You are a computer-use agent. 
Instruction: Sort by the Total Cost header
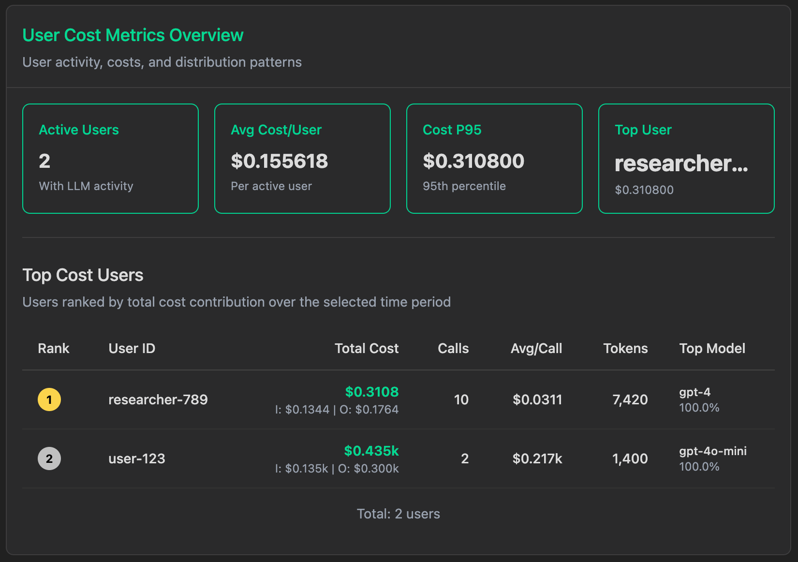[x=367, y=348]
